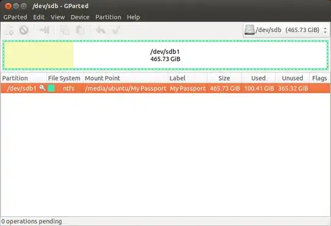Image resolution: width=331 pixels, height=226 pixels.
Task: Click the Flags column header
Action: pos(319,78)
